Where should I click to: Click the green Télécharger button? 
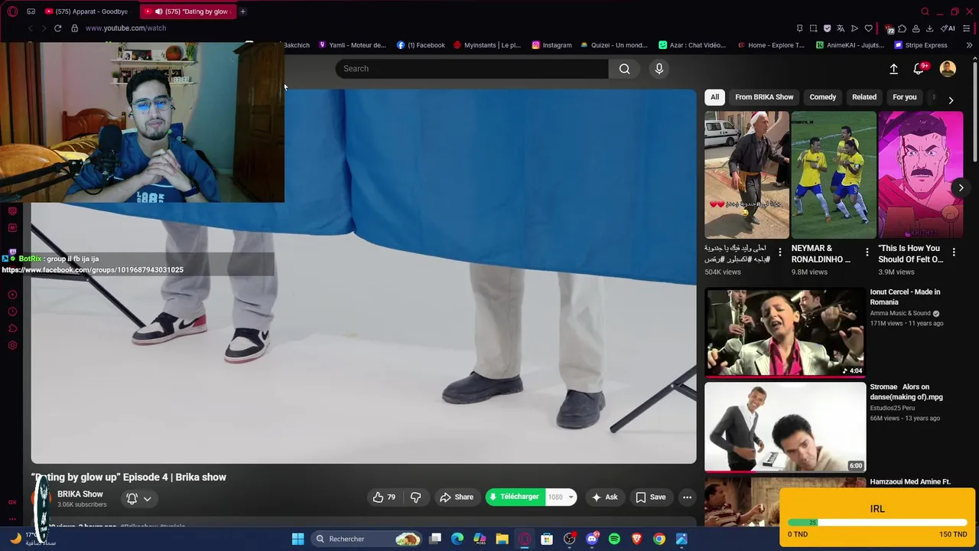click(515, 497)
